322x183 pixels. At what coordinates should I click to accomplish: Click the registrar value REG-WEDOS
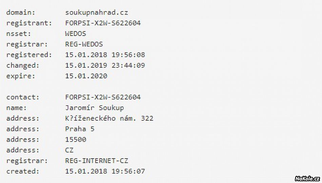click(84, 44)
